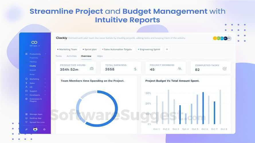Click the Extensions & Plugins icon

pyautogui.click(x=26, y=99)
